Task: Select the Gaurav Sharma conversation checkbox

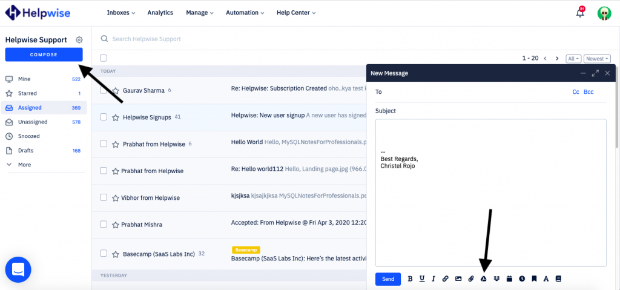Action: click(103, 90)
